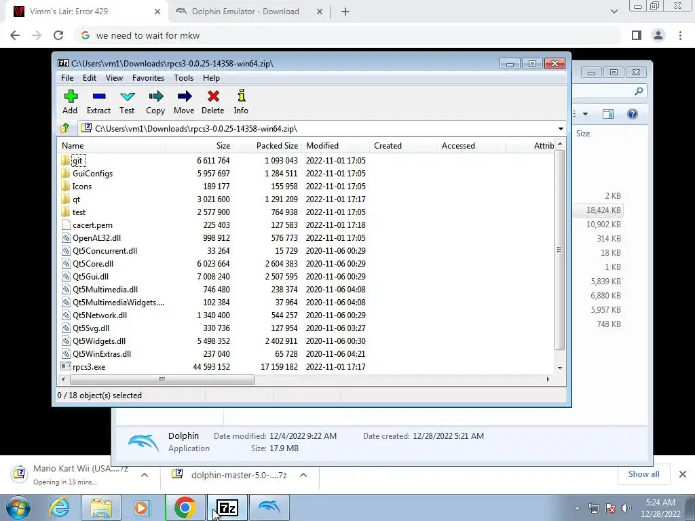
Task: Open Chrome's three-dot menu
Action: [680, 35]
